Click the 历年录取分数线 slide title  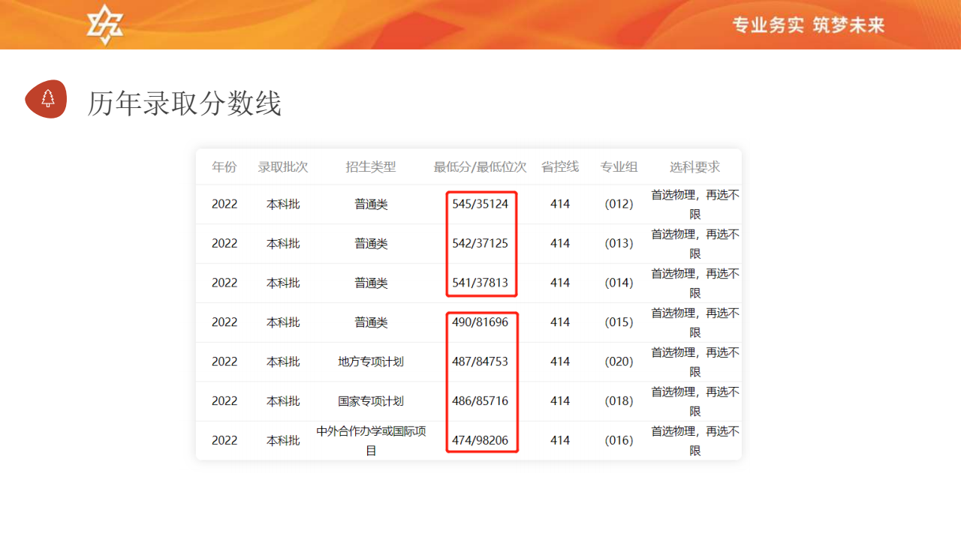click(x=184, y=103)
